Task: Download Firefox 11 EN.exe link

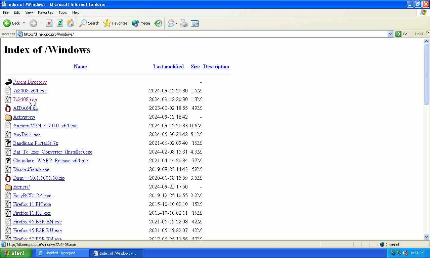Action: pyautogui.click(x=32, y=204)
